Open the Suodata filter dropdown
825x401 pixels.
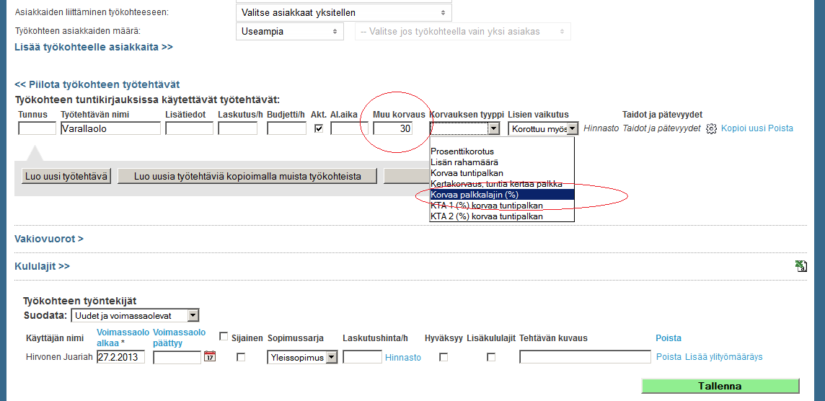[135, 315]
